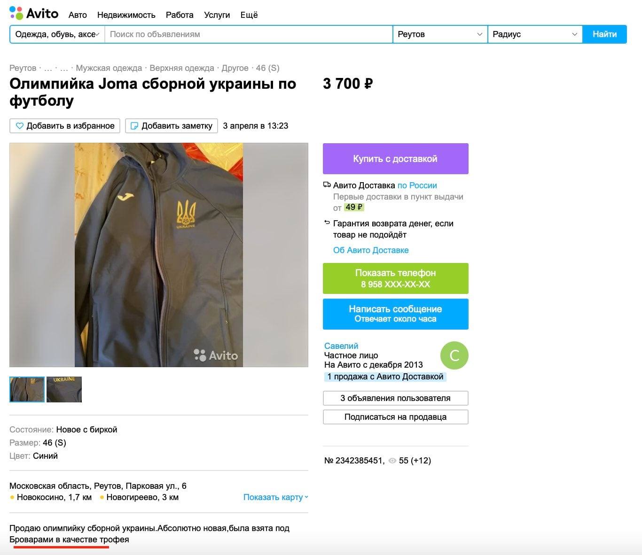The height and width of the screenshot is (555, 642).
Task: Click the Купить с доставкой button
Action: pos(396,159)
